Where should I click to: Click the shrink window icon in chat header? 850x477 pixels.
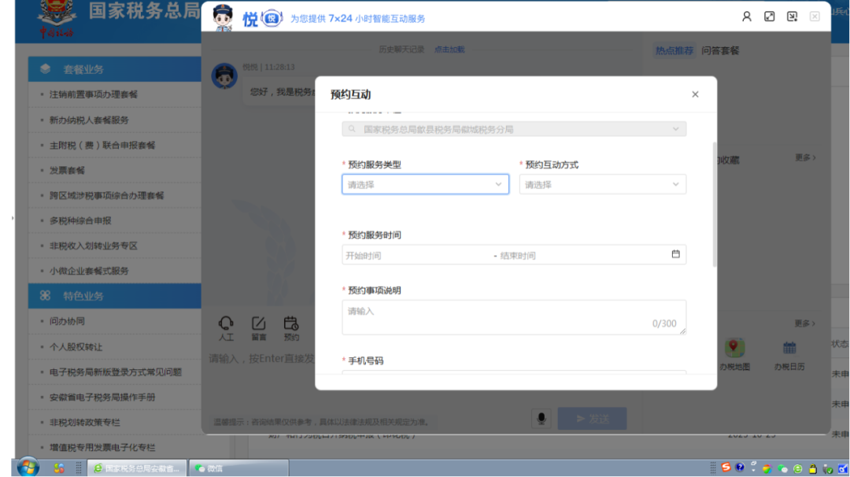point(792,17)
